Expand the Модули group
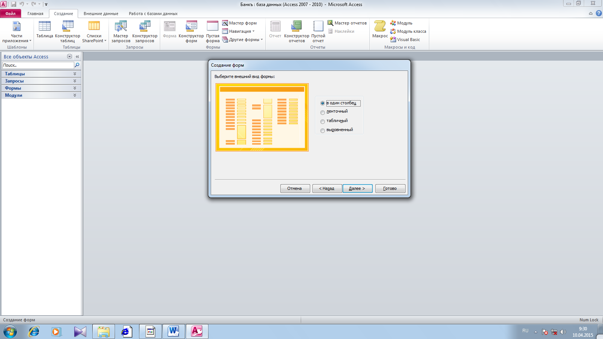This screenshot has width=603, height=339. (x=41, y=95)
